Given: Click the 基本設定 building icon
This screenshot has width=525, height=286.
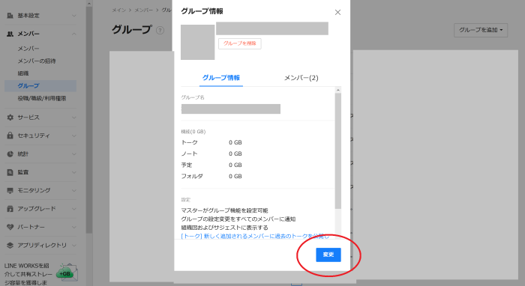Looking at the screenshot, I should (x=10, y=16).
